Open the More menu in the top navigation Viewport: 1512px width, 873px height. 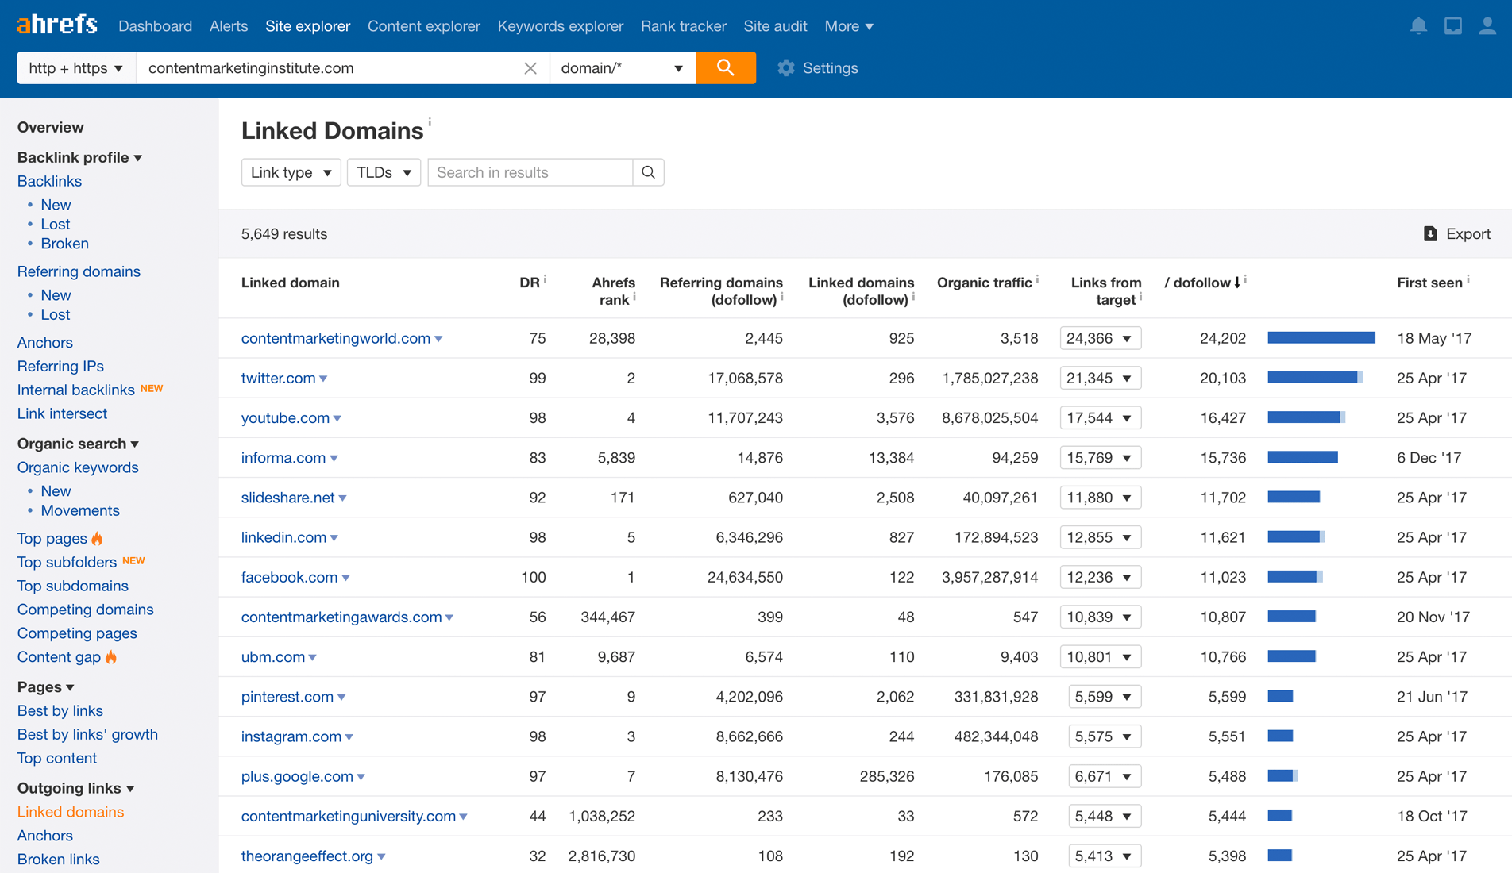848,25
